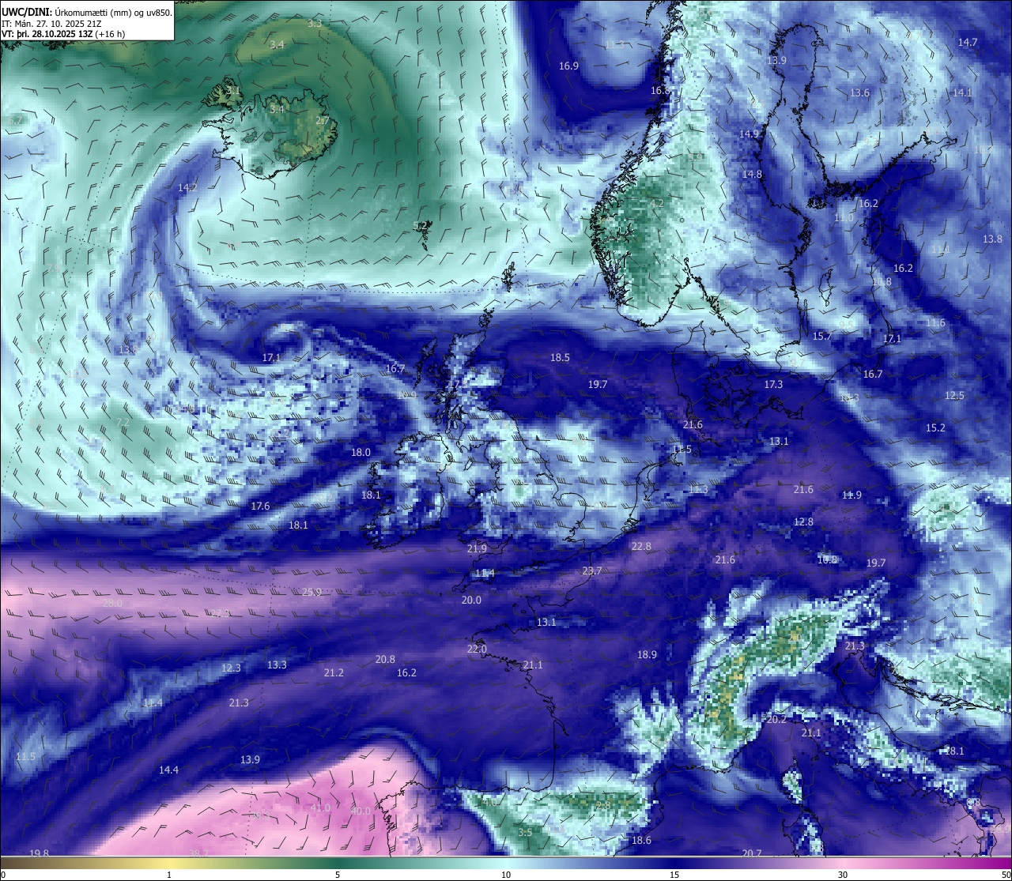Screen dimensions: 1012x881
Task: Click the 15.7 value over the Baltic
Action: tap(822, 337)
